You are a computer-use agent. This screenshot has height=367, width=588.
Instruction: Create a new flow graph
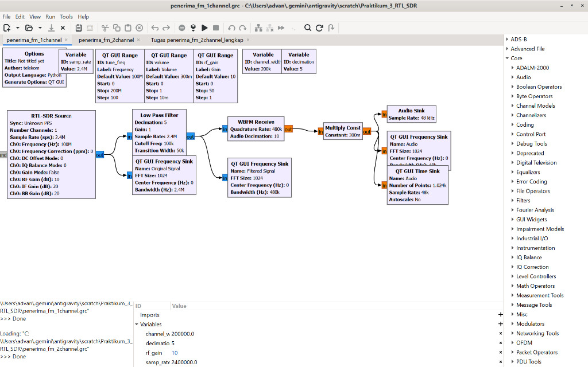[7, 28]
